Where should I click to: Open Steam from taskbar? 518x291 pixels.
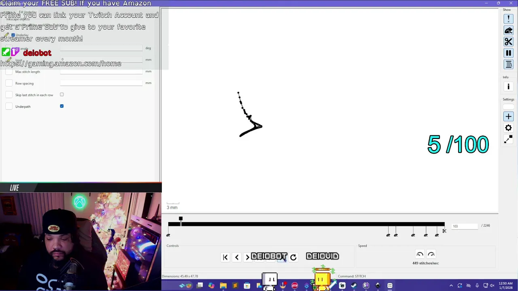pos(354,286)
